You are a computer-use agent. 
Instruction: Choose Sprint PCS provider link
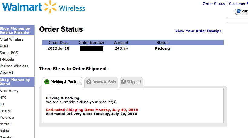[x=9, y=53]
